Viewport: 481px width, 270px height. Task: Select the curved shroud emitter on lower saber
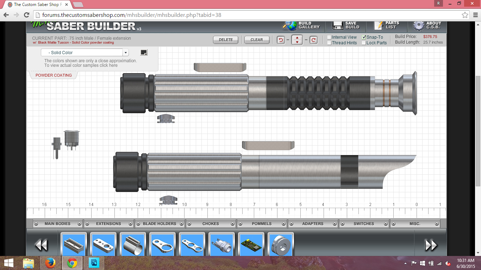387,171
